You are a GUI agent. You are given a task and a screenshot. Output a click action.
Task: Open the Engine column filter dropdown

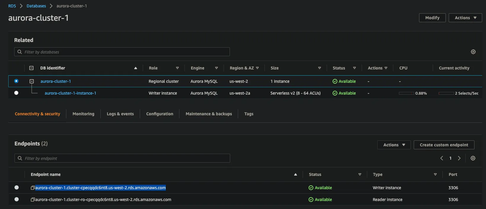point(216,68)
